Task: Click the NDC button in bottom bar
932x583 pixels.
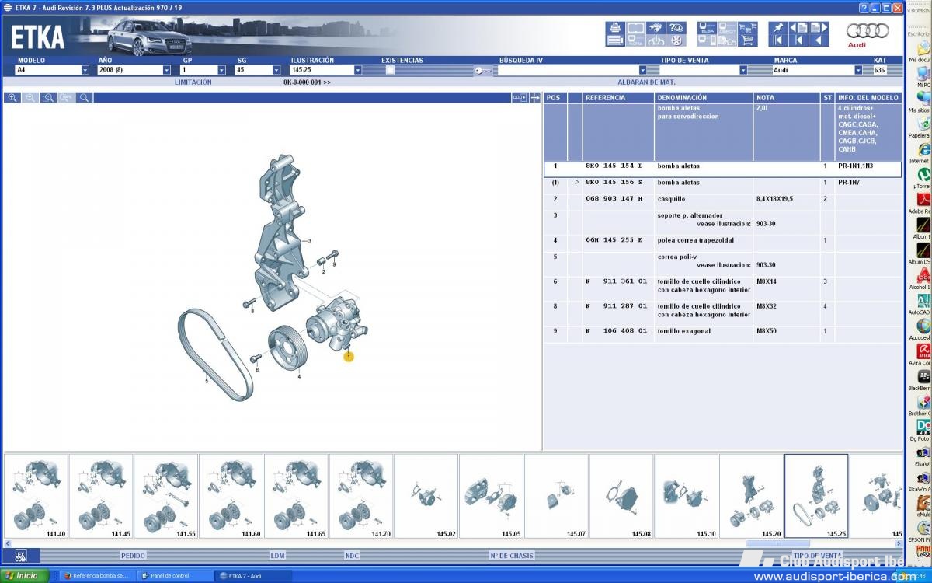Action: [352, 556]
